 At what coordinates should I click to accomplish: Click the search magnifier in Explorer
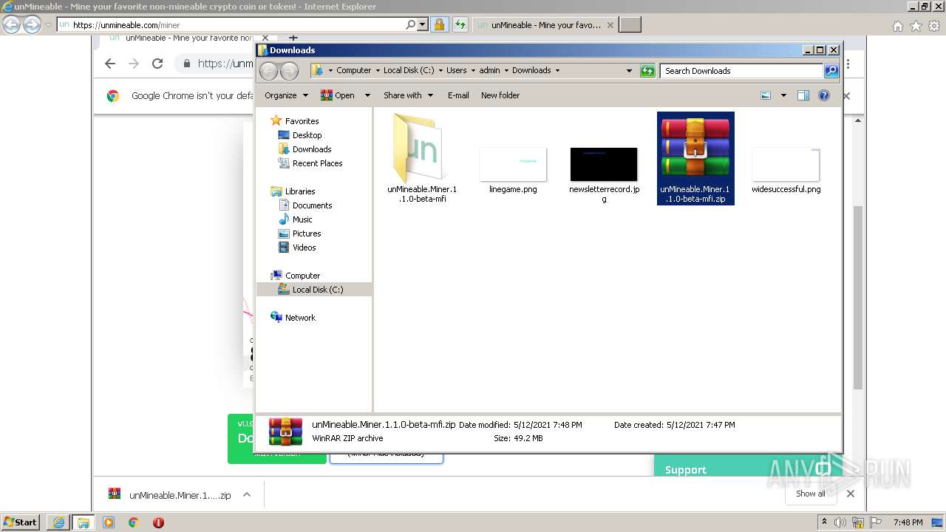pos(831,71)
